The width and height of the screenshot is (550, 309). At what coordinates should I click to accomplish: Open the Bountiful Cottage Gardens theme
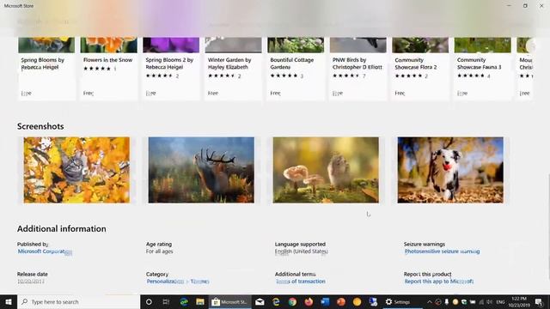[296, 69]
